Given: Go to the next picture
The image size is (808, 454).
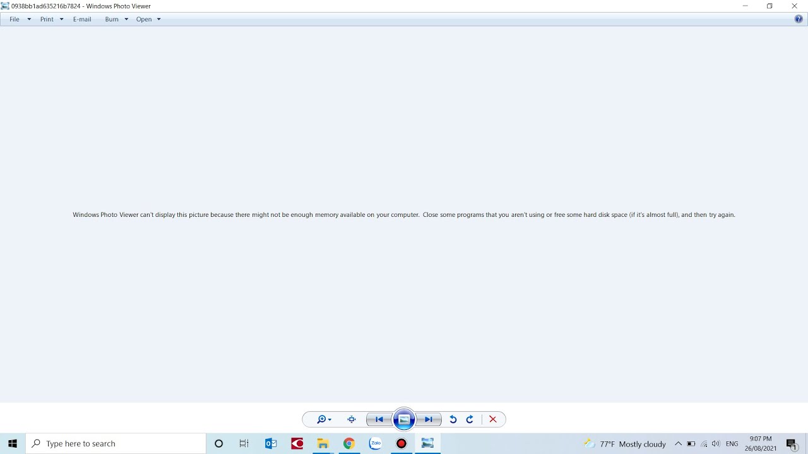Looking at the screenshot, I should (x=429, y=419).
